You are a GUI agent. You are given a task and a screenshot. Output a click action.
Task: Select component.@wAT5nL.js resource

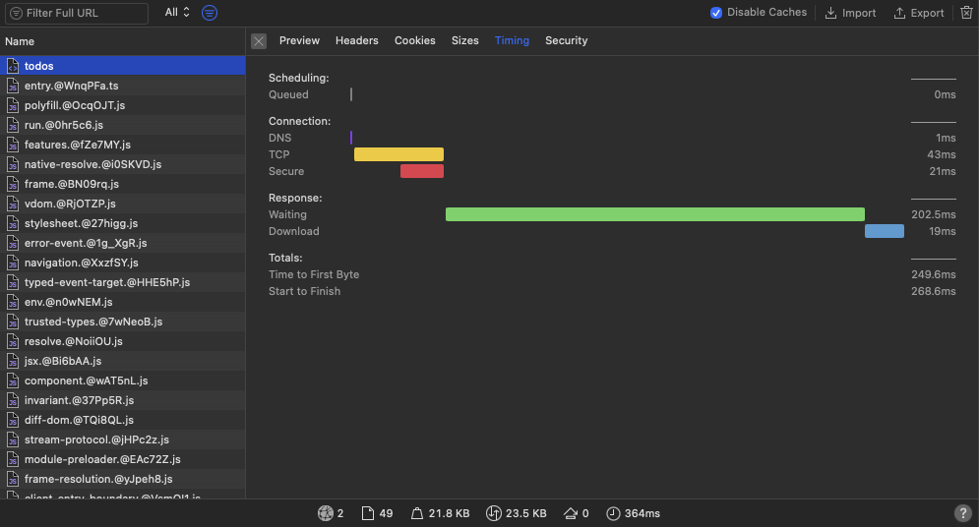click(x=122, y=381)
